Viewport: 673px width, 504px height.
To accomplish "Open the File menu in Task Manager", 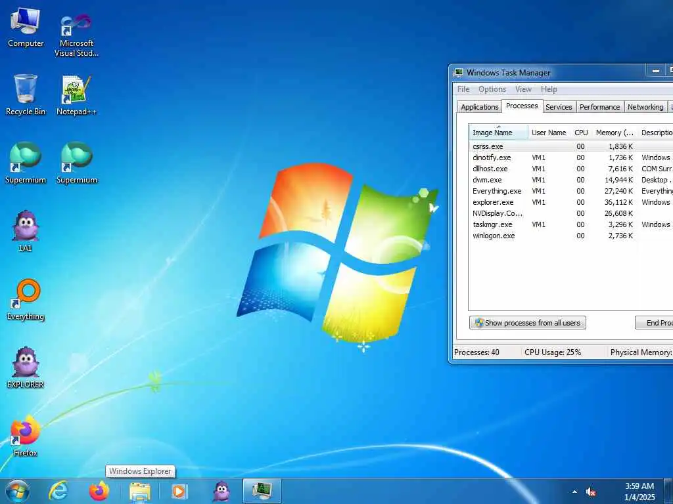I will [x=463, y=89].
